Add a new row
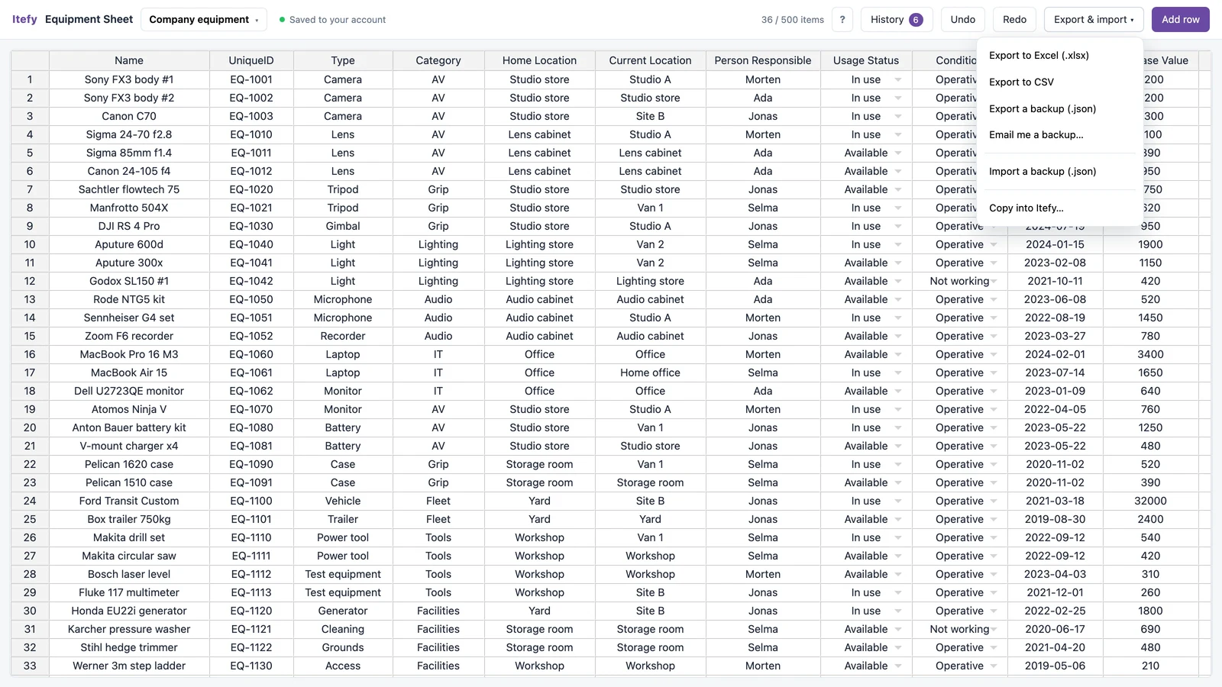Viewport: 1222px width, 687px height. click(1181, 20)
